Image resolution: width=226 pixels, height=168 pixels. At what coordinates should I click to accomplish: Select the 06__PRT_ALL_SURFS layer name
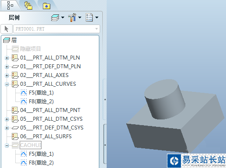pos(46,136)
